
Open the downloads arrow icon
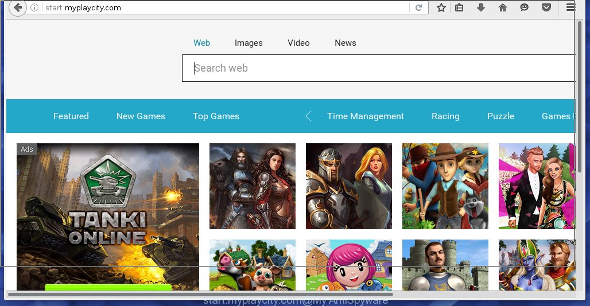[x=481, y=7]
